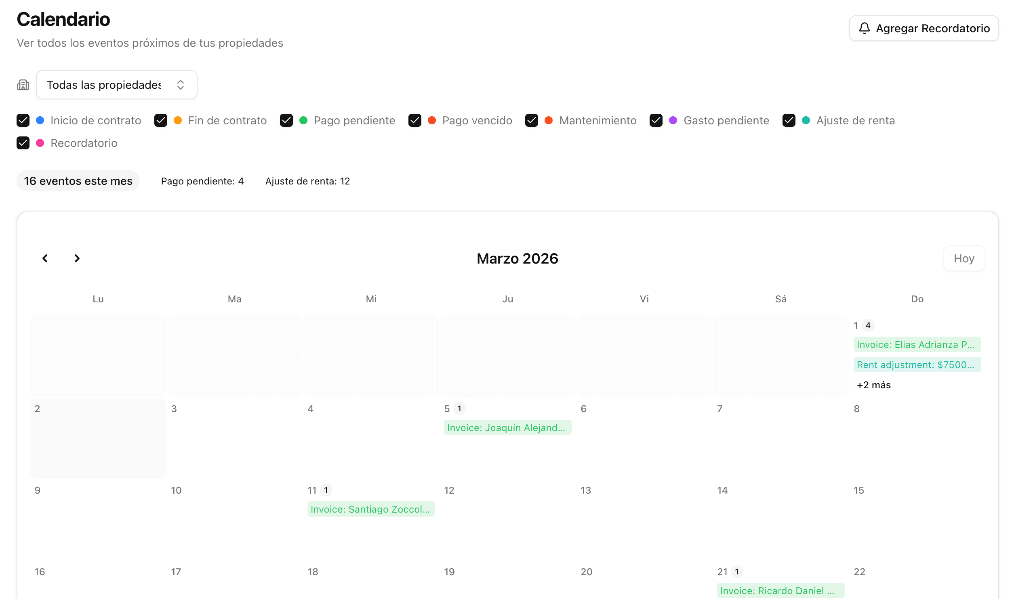This screenshot has width=1014, height=599.
Task: Disable the Gasto pendiente filter checkbox
Action: pyautogui.click(x=656, y=120)
